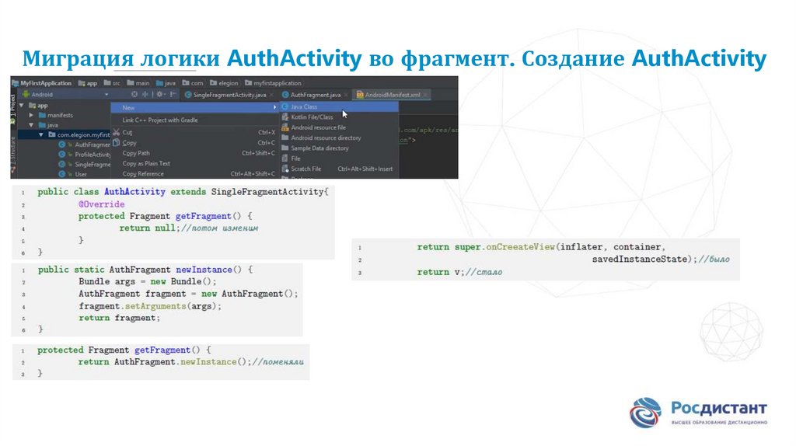Collapse the java folder node
The height and width of the screenshot is (446, 796).
pyautogui.click(x=31, y=125)
